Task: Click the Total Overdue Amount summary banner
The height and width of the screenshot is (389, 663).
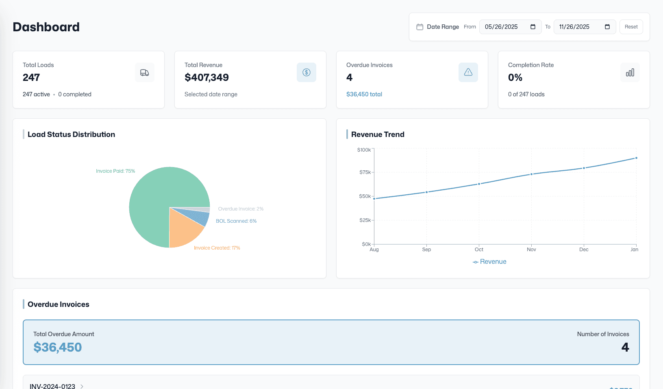Action: click(330, 342)
